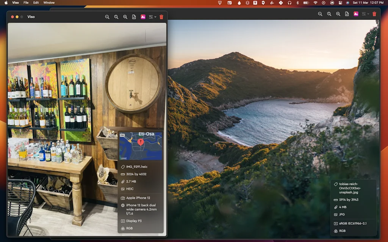This screenshot has height=242, width=388.
Task: Zoom in on the wine shop photo window
Action: pyautogui.click(x=125, y=17)
